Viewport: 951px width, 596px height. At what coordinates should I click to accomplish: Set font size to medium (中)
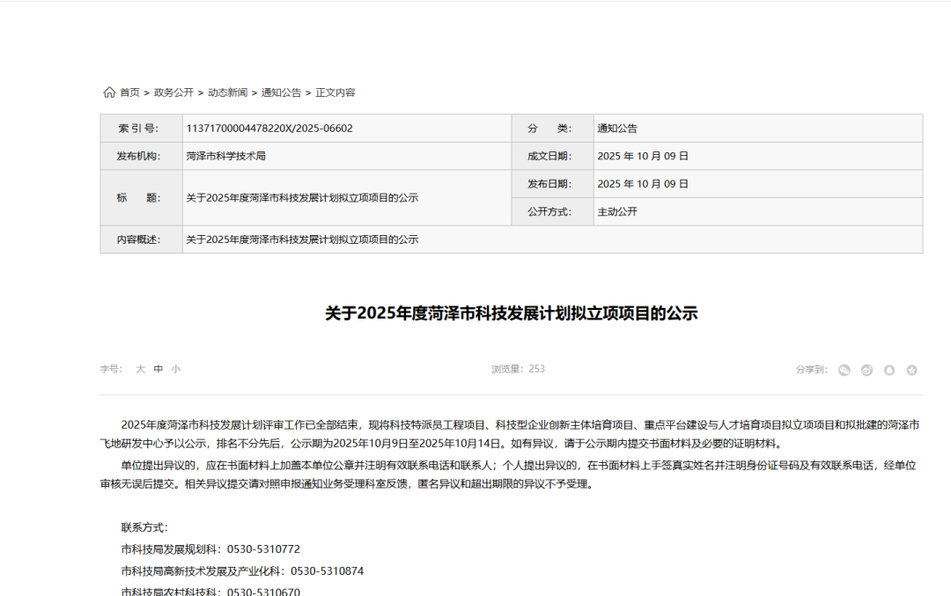tap(158, 370)
